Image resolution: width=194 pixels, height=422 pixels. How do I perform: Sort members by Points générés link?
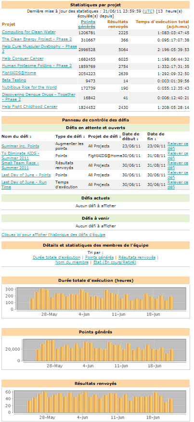point(100,258)
